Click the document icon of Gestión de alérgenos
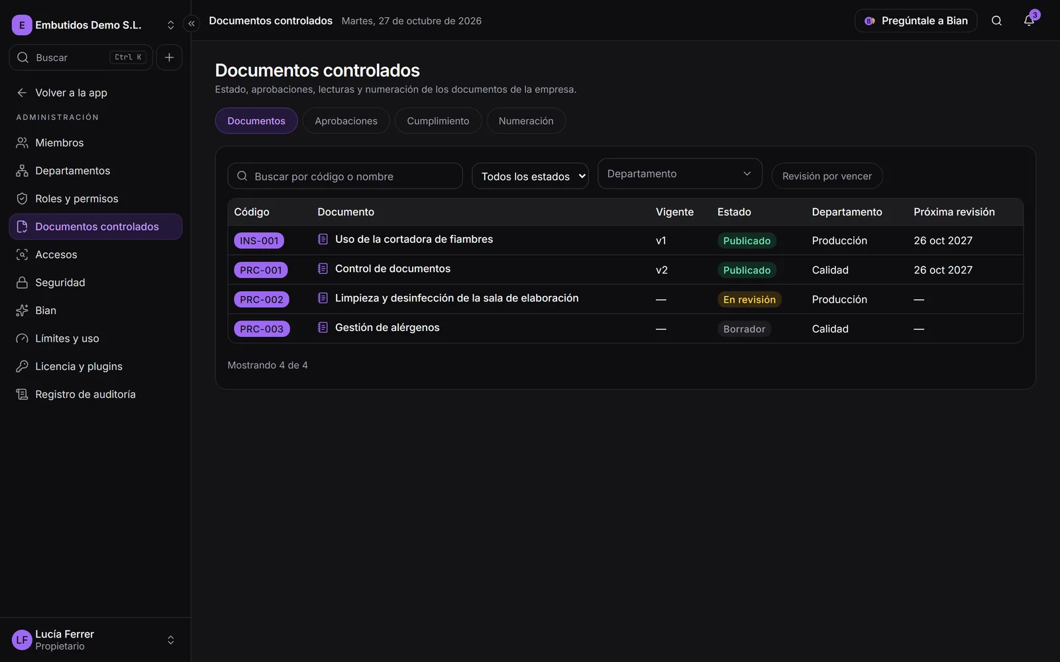This screenshot has height=662, width=1060. [323, 328]
